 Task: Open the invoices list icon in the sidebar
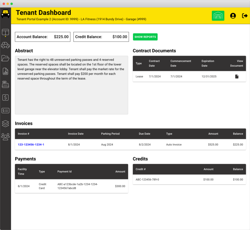(x=5, y=110)
